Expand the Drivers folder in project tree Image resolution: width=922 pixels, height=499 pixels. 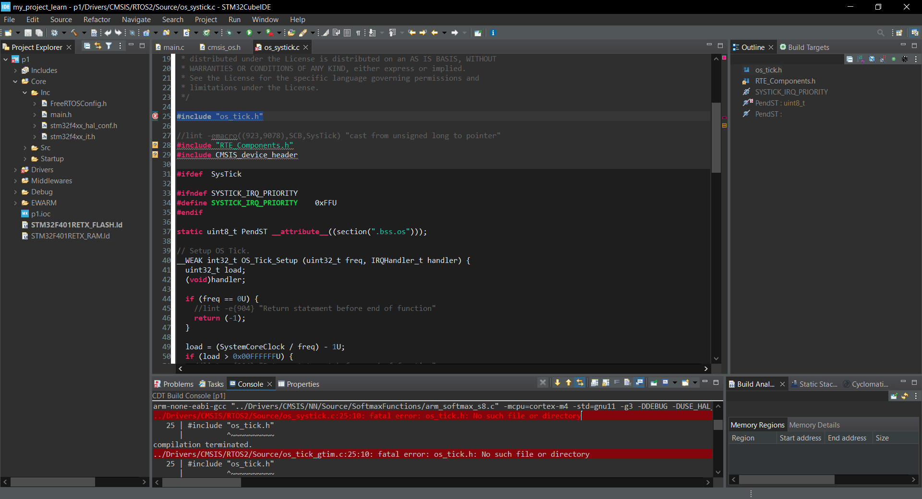coord(15,170)
